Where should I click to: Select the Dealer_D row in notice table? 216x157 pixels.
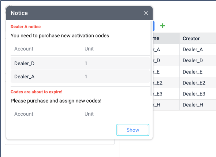(x=80, y=63)
